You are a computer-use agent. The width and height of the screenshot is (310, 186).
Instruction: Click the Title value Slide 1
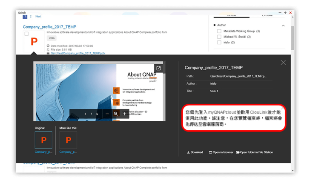tap(214, 91)
